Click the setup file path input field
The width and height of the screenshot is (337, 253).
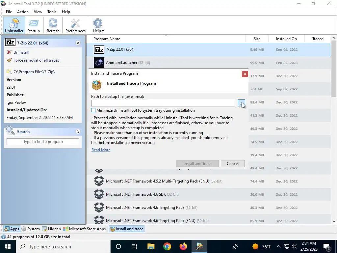[x=163, y=103]
